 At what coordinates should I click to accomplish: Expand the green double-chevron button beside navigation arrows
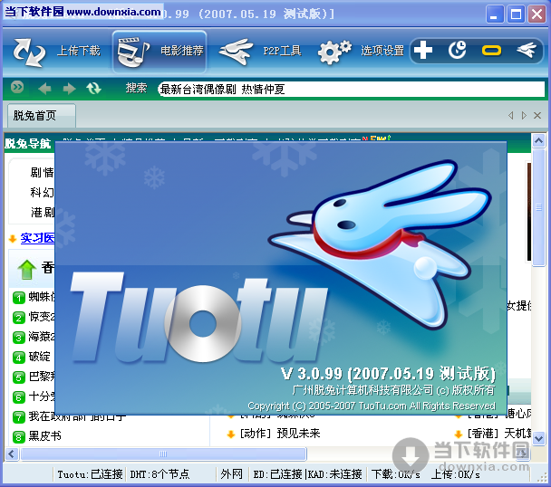(17, 89)
